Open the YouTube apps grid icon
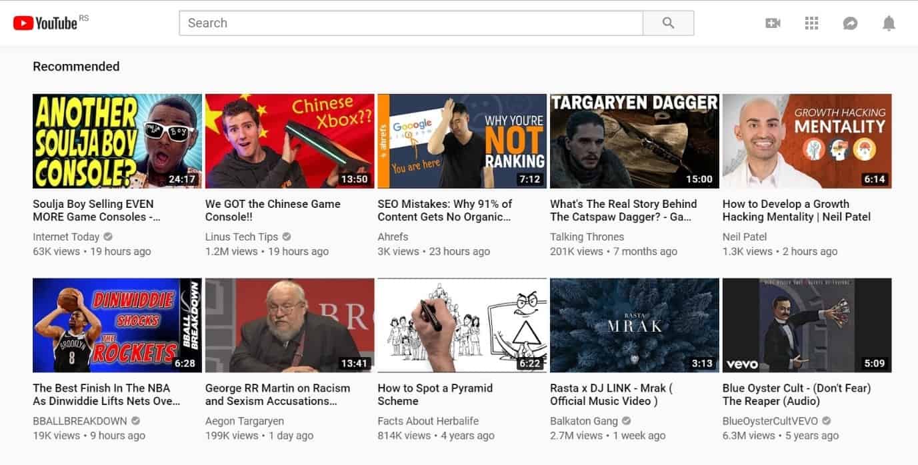Screen dimensions: 918x465 (811, 23)
